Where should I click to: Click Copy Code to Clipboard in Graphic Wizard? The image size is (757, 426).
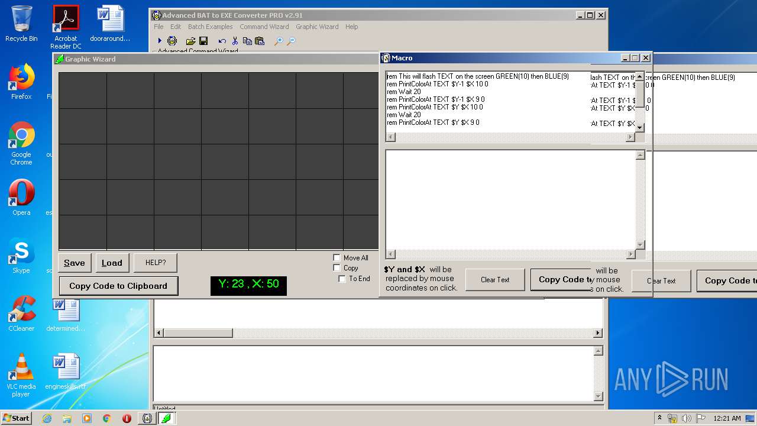118,286
